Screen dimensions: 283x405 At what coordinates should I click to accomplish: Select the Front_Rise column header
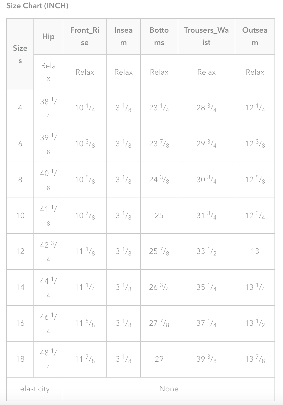point(85,36)
